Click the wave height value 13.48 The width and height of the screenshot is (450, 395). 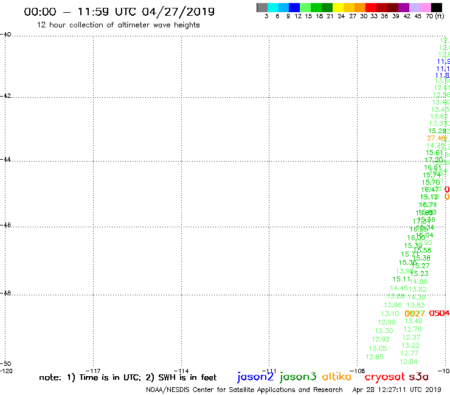click(x=414, y=321)
